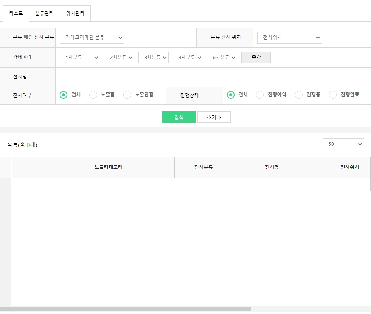Open the 2차분류 category dropdown
The image size is (371, 314).
pos(119,58)
